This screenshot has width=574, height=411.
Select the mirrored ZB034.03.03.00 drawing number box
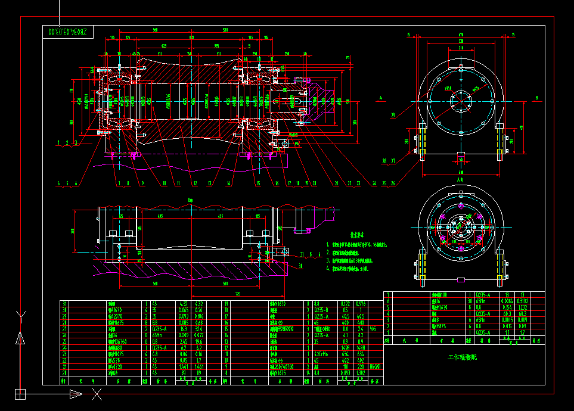(68, 32)
